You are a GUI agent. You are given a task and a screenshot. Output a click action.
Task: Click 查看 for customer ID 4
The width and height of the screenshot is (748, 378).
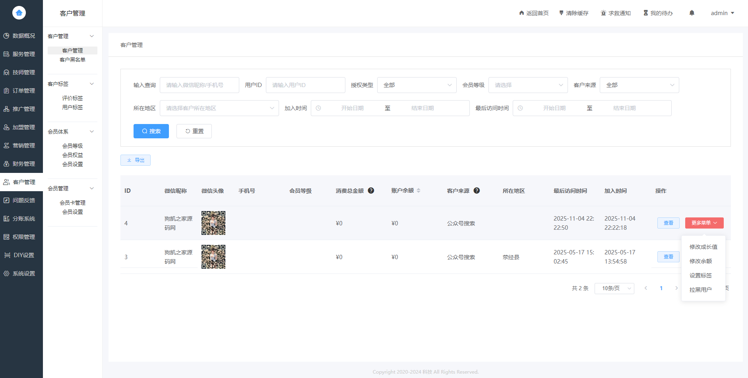[x=668, y=223]
